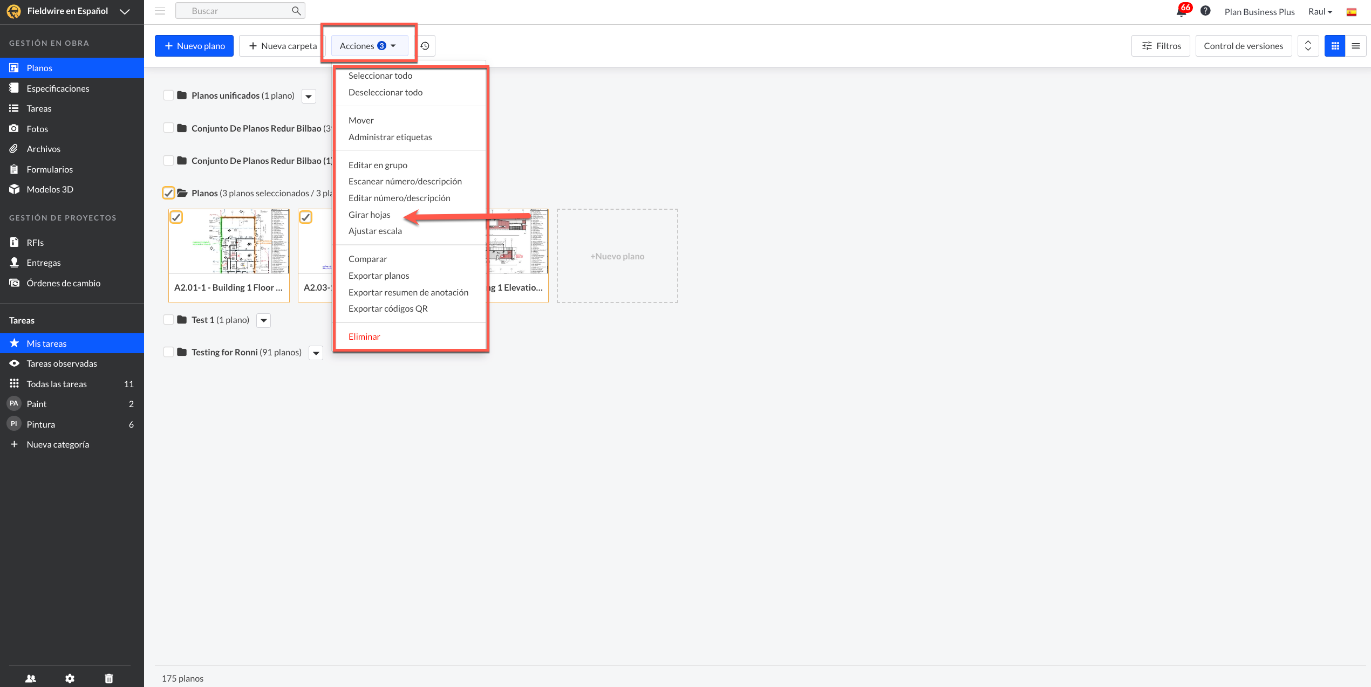Open the people icon at sidebar bottom

coord(31,678)
